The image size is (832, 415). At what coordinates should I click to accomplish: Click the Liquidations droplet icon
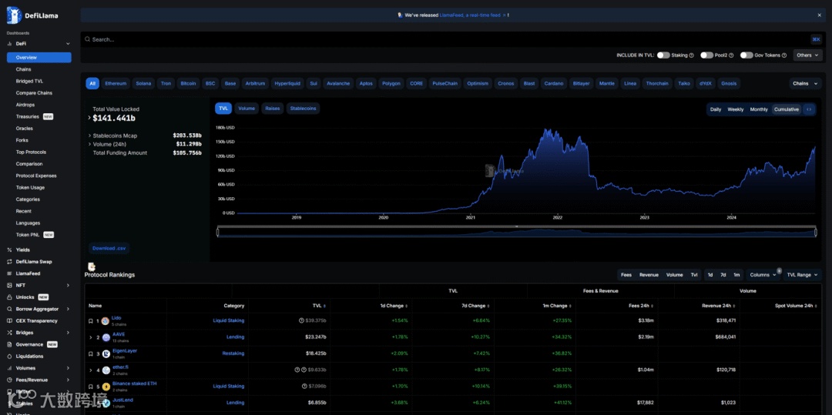click(9, 356)
